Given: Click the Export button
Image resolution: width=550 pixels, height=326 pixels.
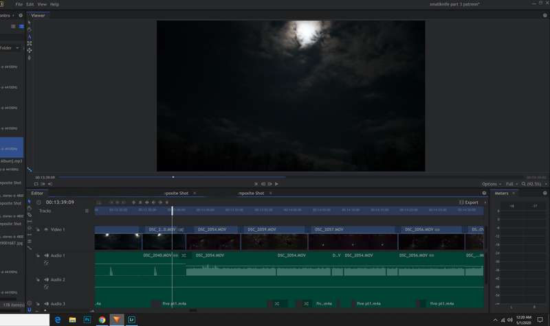Looking at the screenshot, I should click(x=469, y=202).
